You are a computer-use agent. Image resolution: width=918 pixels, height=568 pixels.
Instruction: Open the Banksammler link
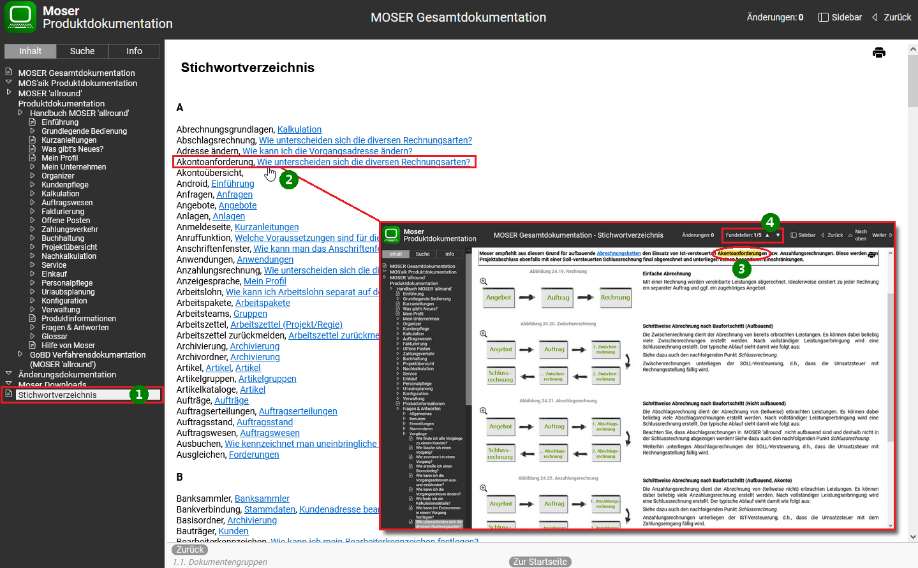coord(262,499)
